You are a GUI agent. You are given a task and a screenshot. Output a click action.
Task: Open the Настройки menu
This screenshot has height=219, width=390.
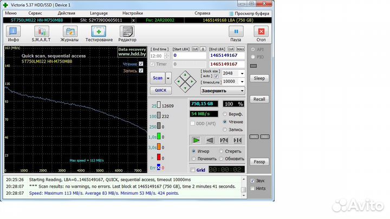pyautogui.click(x=133, y=12)
